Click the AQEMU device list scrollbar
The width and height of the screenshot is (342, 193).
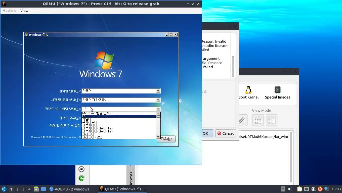pyautogui.click(x=291, y=157)
